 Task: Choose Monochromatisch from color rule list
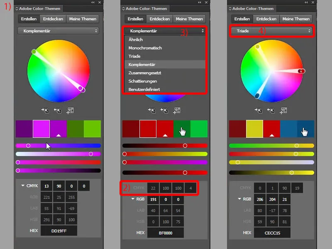pos(165,48)
